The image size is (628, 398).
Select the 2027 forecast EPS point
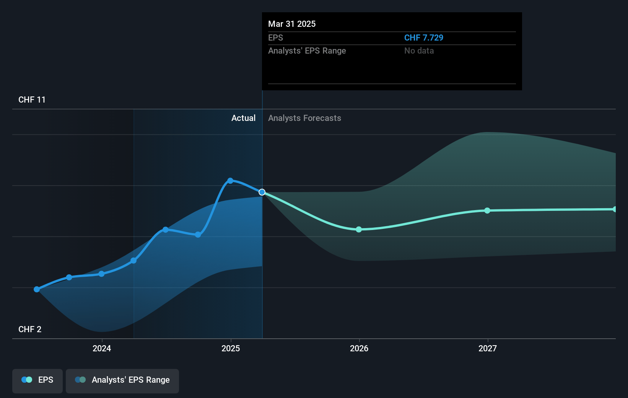pos(487,210)
